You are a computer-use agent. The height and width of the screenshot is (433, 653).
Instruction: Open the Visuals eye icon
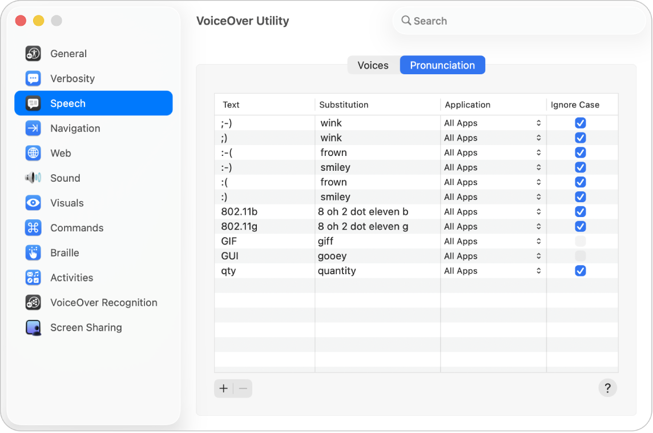pos(33,203)
